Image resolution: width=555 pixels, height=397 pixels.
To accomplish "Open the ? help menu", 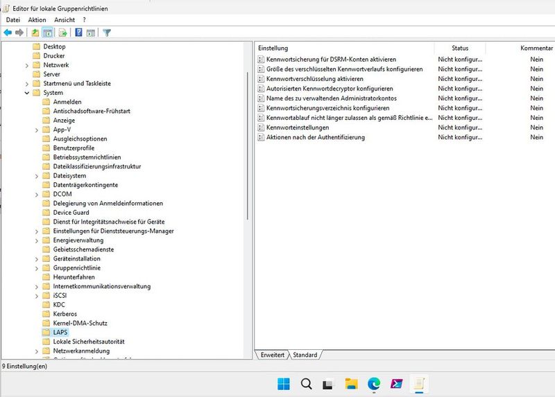I will [x=84, y=20].
